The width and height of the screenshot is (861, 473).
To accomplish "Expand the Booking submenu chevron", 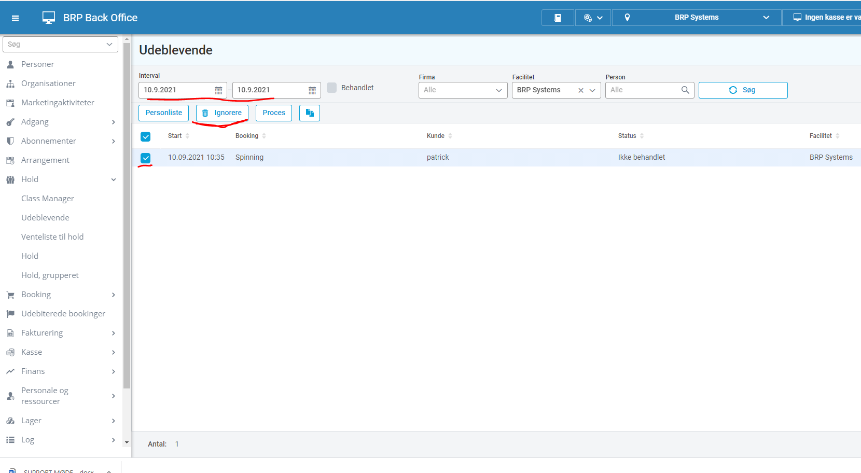I will pyautogui.click(x=114, y=295).
